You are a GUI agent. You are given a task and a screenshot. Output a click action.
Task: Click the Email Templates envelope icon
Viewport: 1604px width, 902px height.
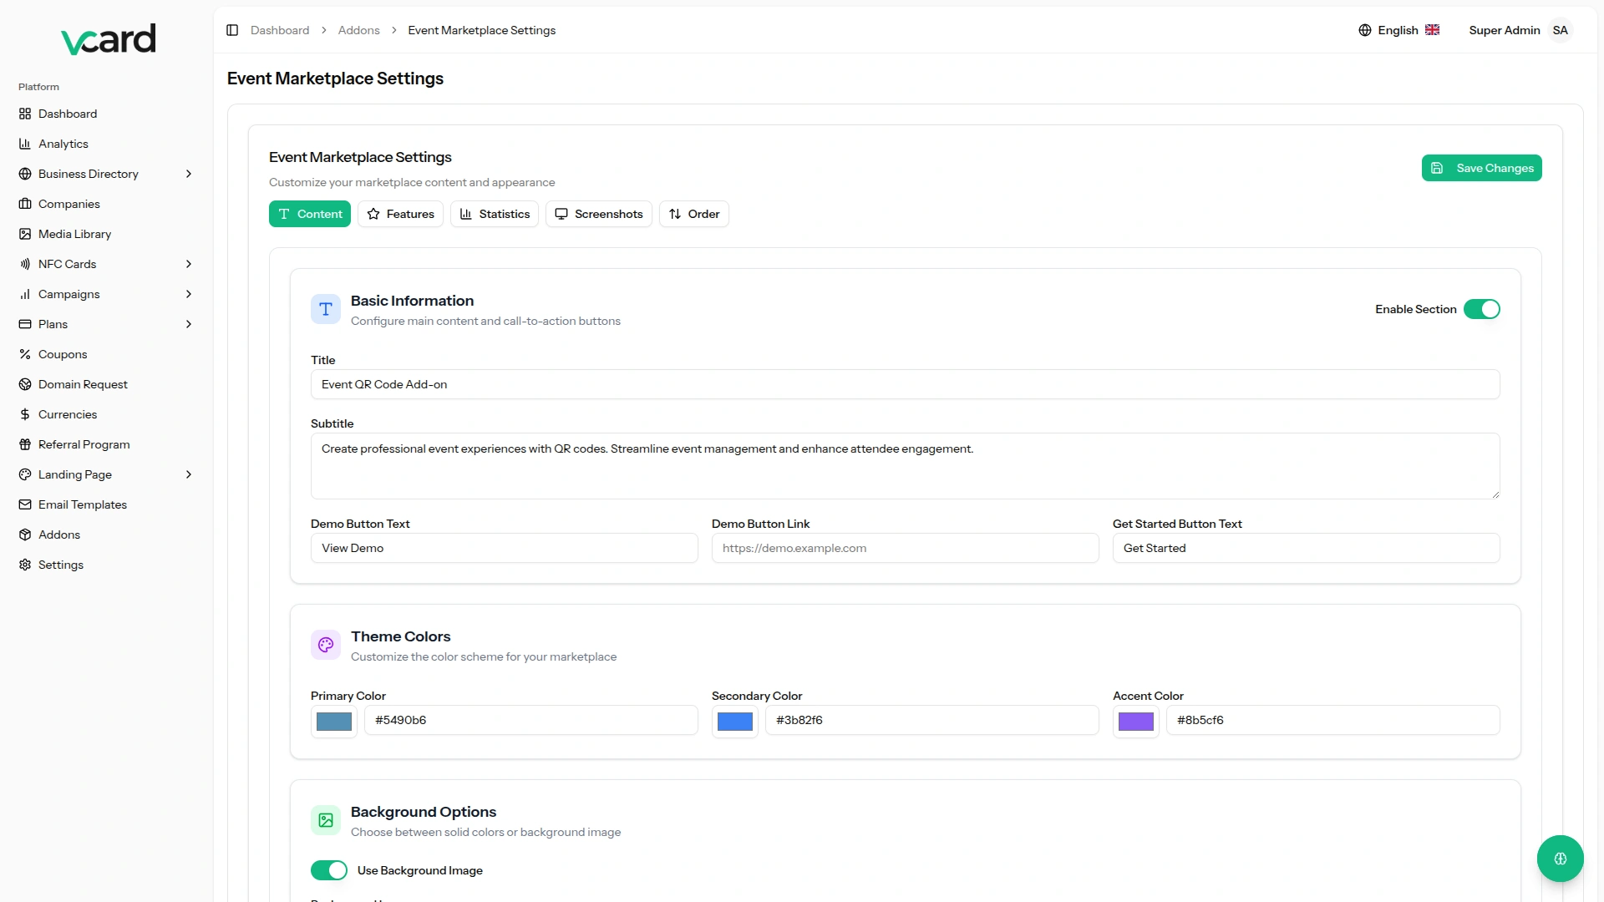25,504
